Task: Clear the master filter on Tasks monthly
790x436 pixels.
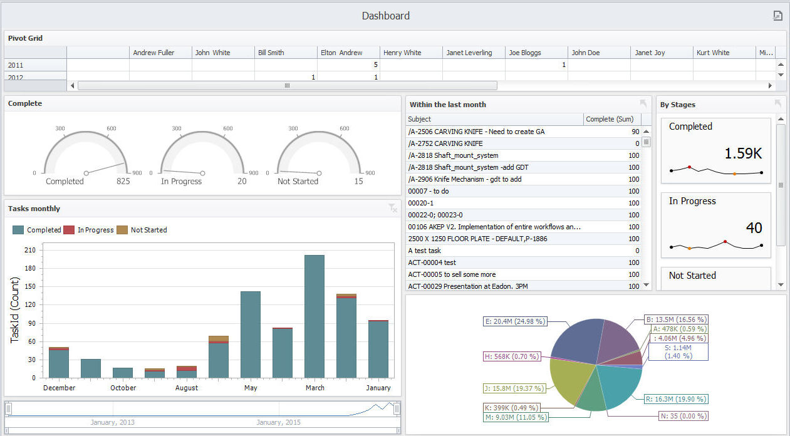Action: (x=393, y=208)
